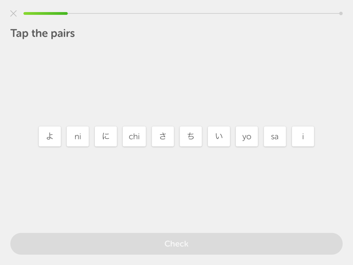The height and width of the screenshot is (265, 353).
Task: Select the 'yo' romaji tile
Action: coord(247,136)
